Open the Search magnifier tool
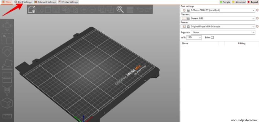This screenshot has height=122, width=259. [x=120, y=9]
